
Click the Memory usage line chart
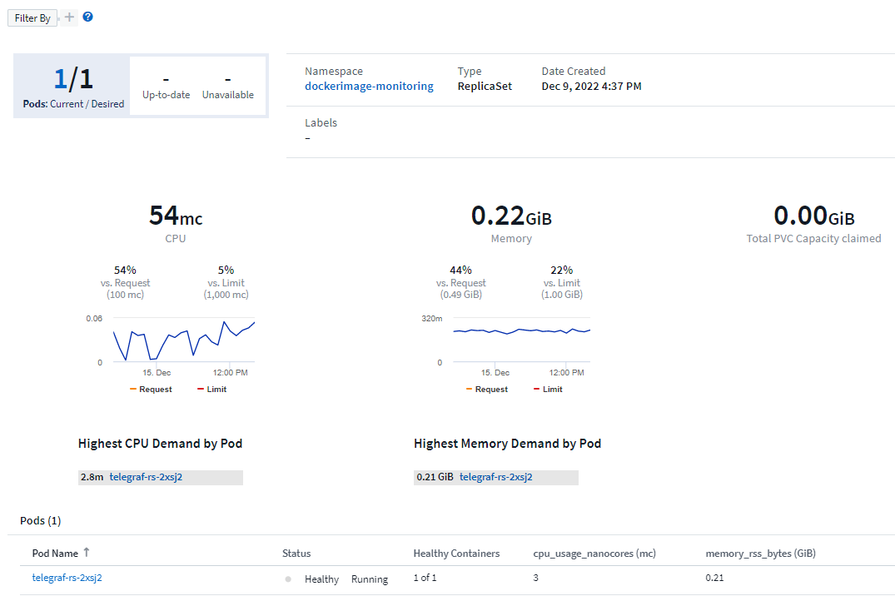point(521,340)
